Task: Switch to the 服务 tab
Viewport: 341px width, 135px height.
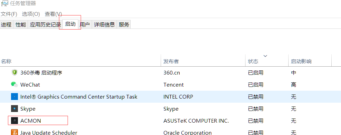Action: pos(124,24)
